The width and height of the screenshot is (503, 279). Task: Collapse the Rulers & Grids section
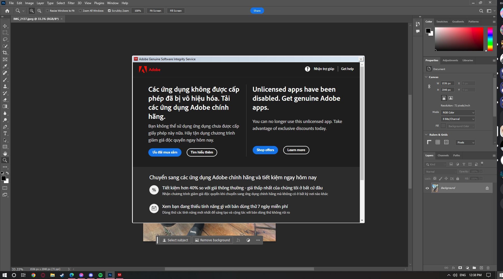tap(426, 135)
